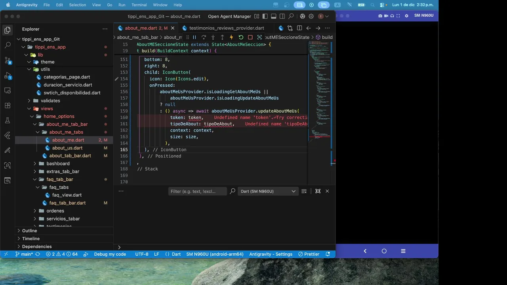Open the Selection menu
The image size is (507, 285).
(78, 5)
